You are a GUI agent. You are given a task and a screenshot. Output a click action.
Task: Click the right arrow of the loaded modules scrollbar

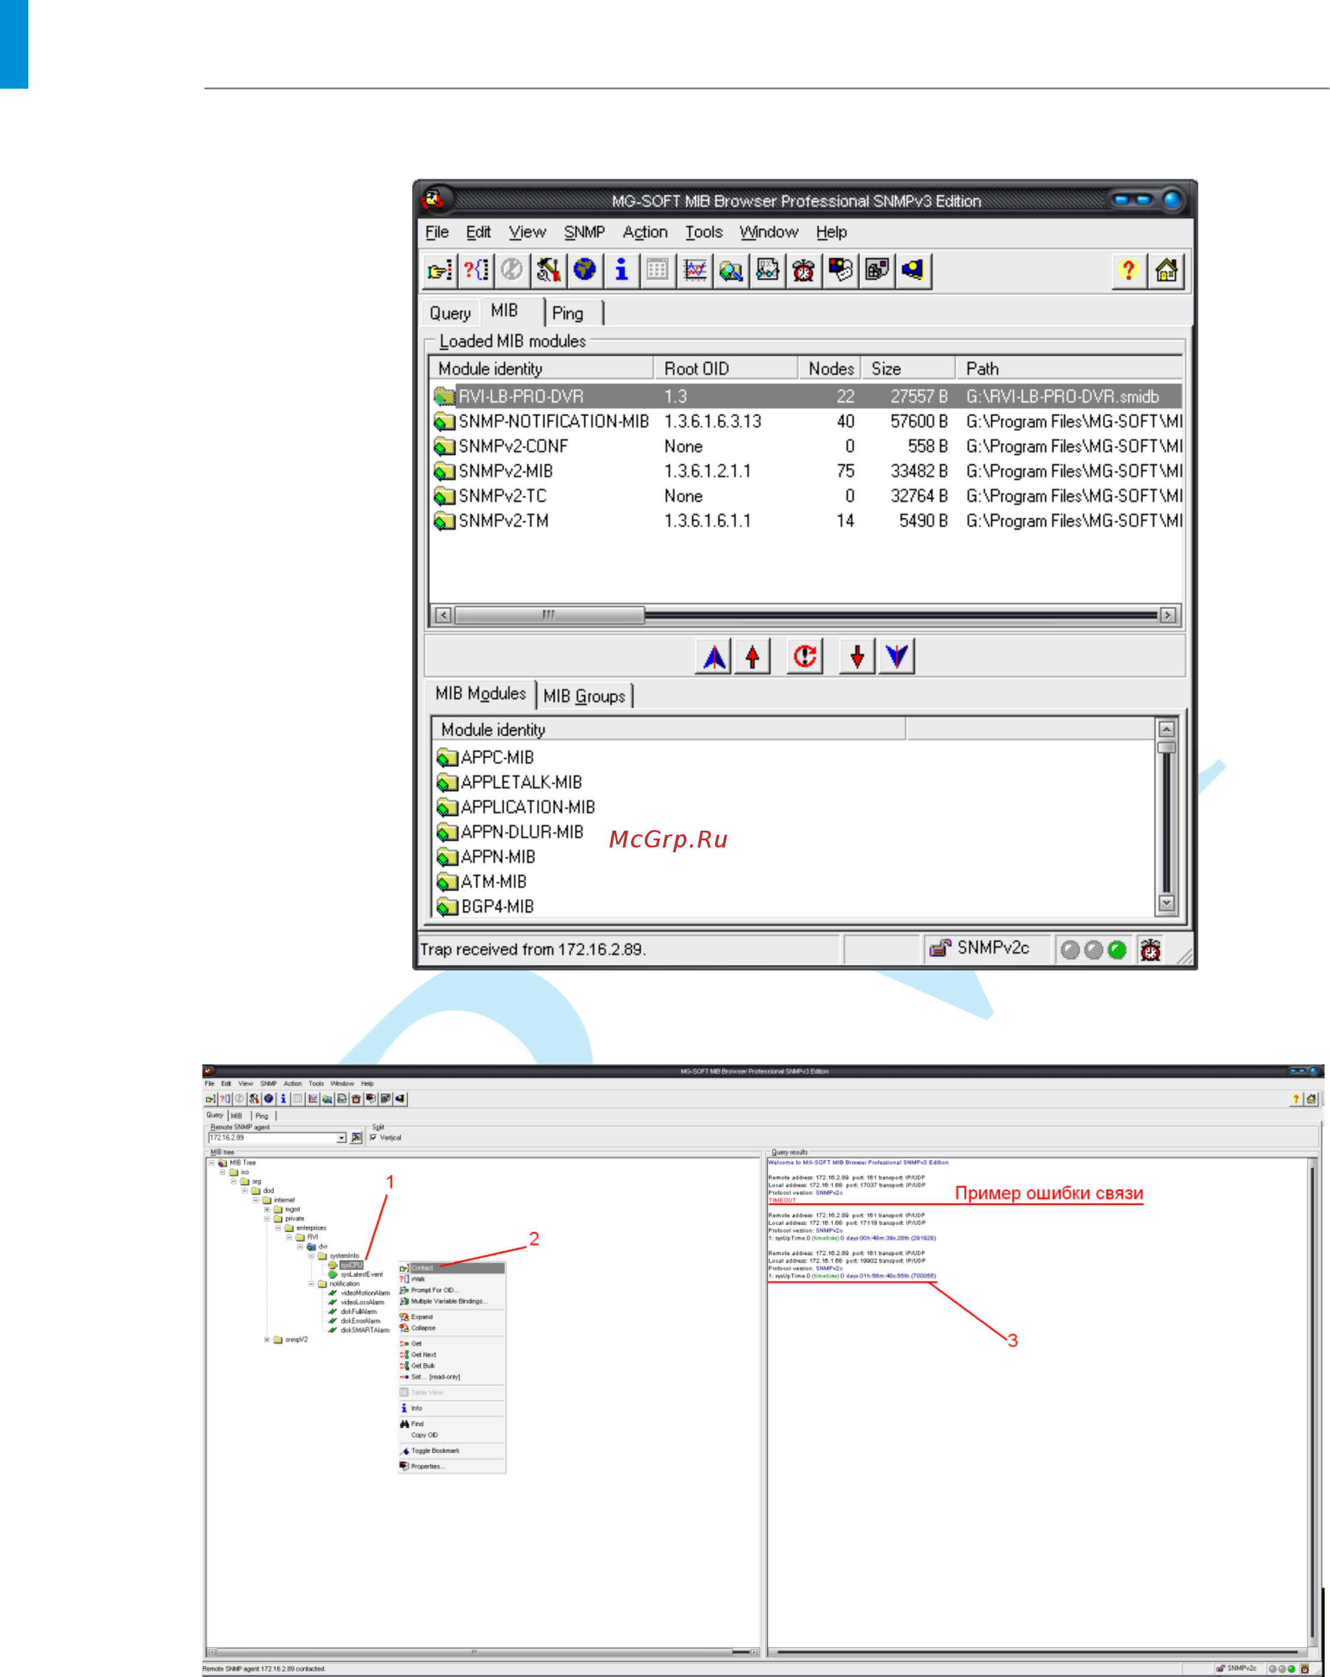tap(1168, 616)
